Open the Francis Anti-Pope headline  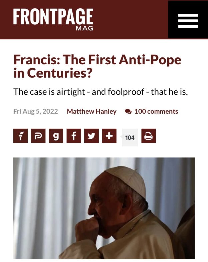97,66
